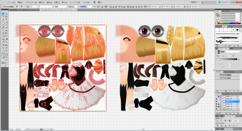Hide レイヤー 6 with its eye icon
Screen dimensions: 242x131
point(216,99)
